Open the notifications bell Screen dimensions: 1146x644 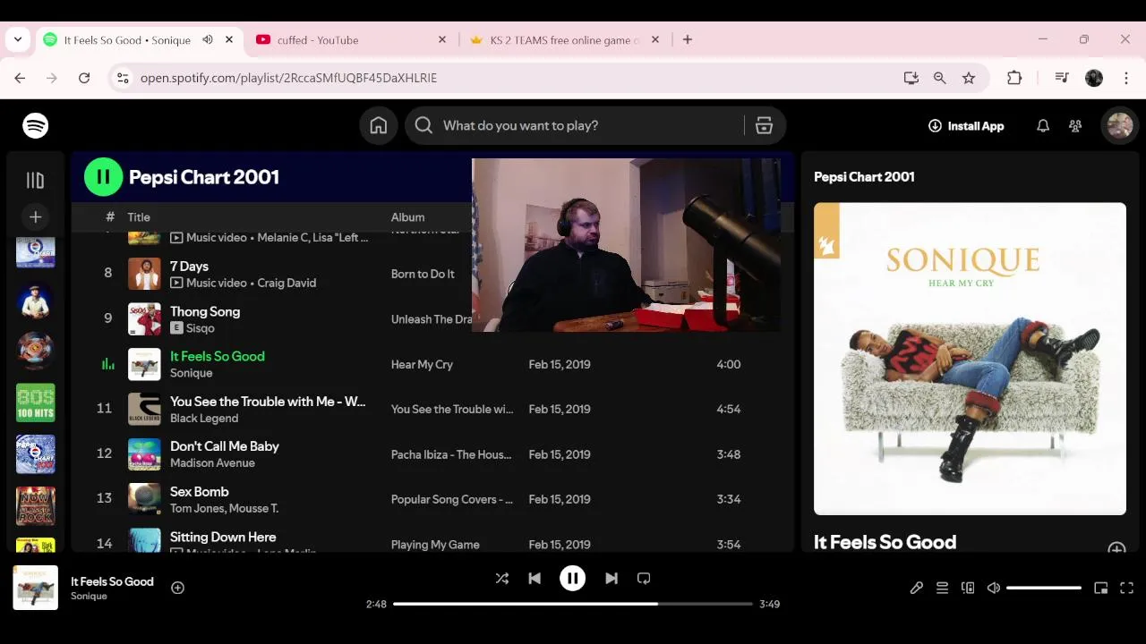(x=1043, y=126)
